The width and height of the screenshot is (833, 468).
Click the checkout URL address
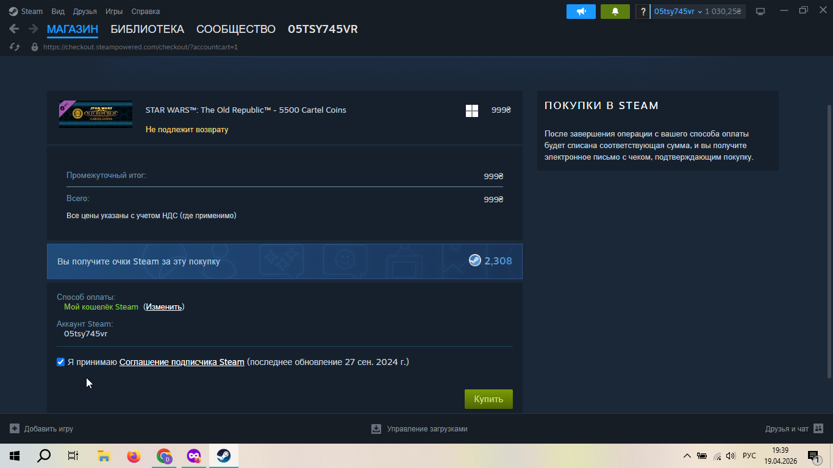[x=140, y=47]
